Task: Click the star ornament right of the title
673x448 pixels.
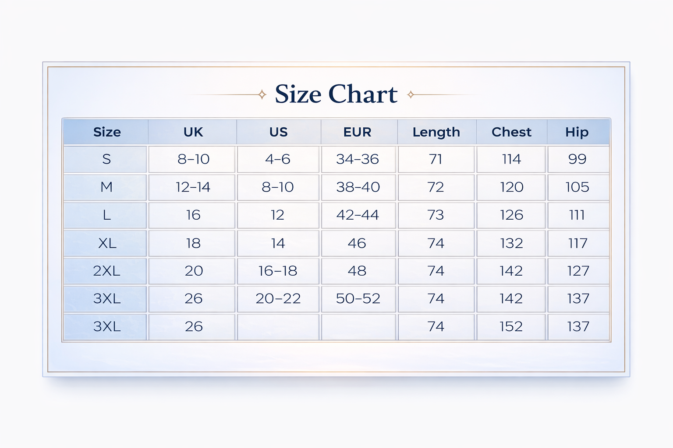Action: click(x=411, y=94)
